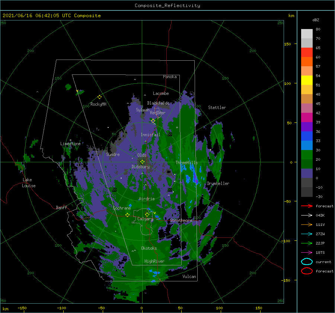
Task: Click the 04DK legend text
Action: coord(320,215)
